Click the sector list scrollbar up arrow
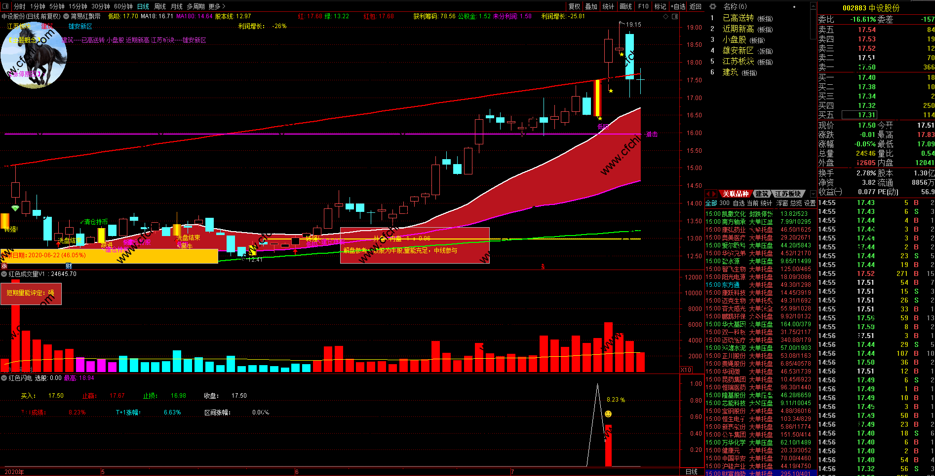The height and width of the screenshot is (476, 935). click(814, 6)
